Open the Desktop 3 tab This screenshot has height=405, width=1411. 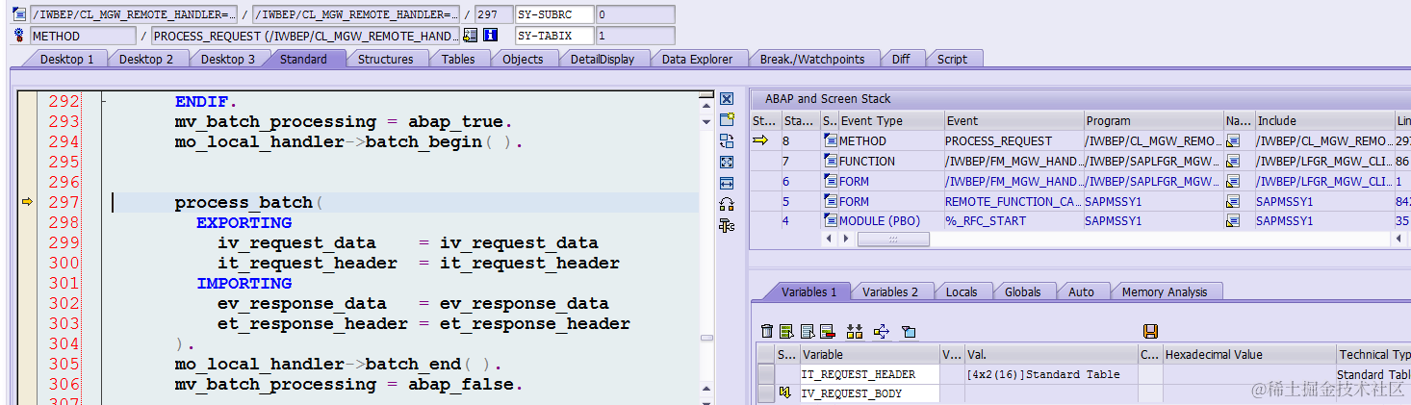(228, 59)
